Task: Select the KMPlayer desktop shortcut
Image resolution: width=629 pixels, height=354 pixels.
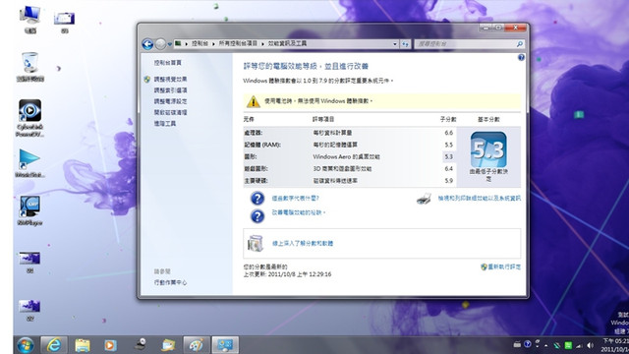Action: pos(30,210)
